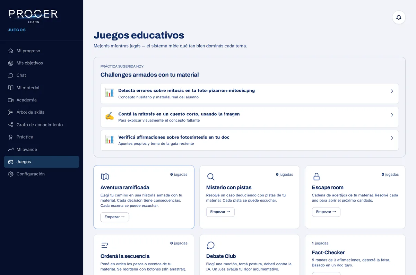Click the Challenges armados con tu material heading

tap(149, 75)
